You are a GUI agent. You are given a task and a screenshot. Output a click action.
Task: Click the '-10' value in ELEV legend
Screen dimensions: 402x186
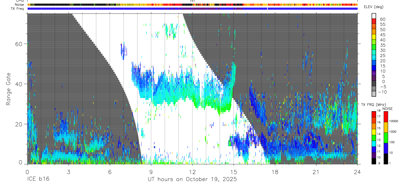click(x=383, y=92)
